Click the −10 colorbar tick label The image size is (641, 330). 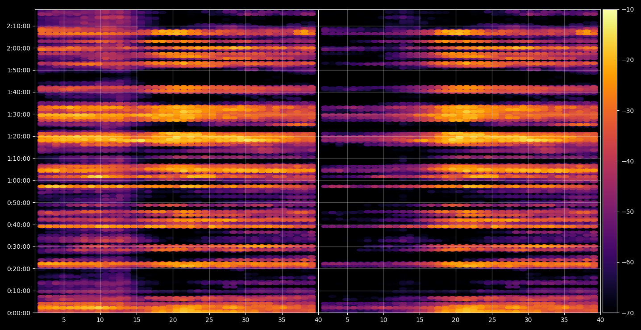pos(627,9)
